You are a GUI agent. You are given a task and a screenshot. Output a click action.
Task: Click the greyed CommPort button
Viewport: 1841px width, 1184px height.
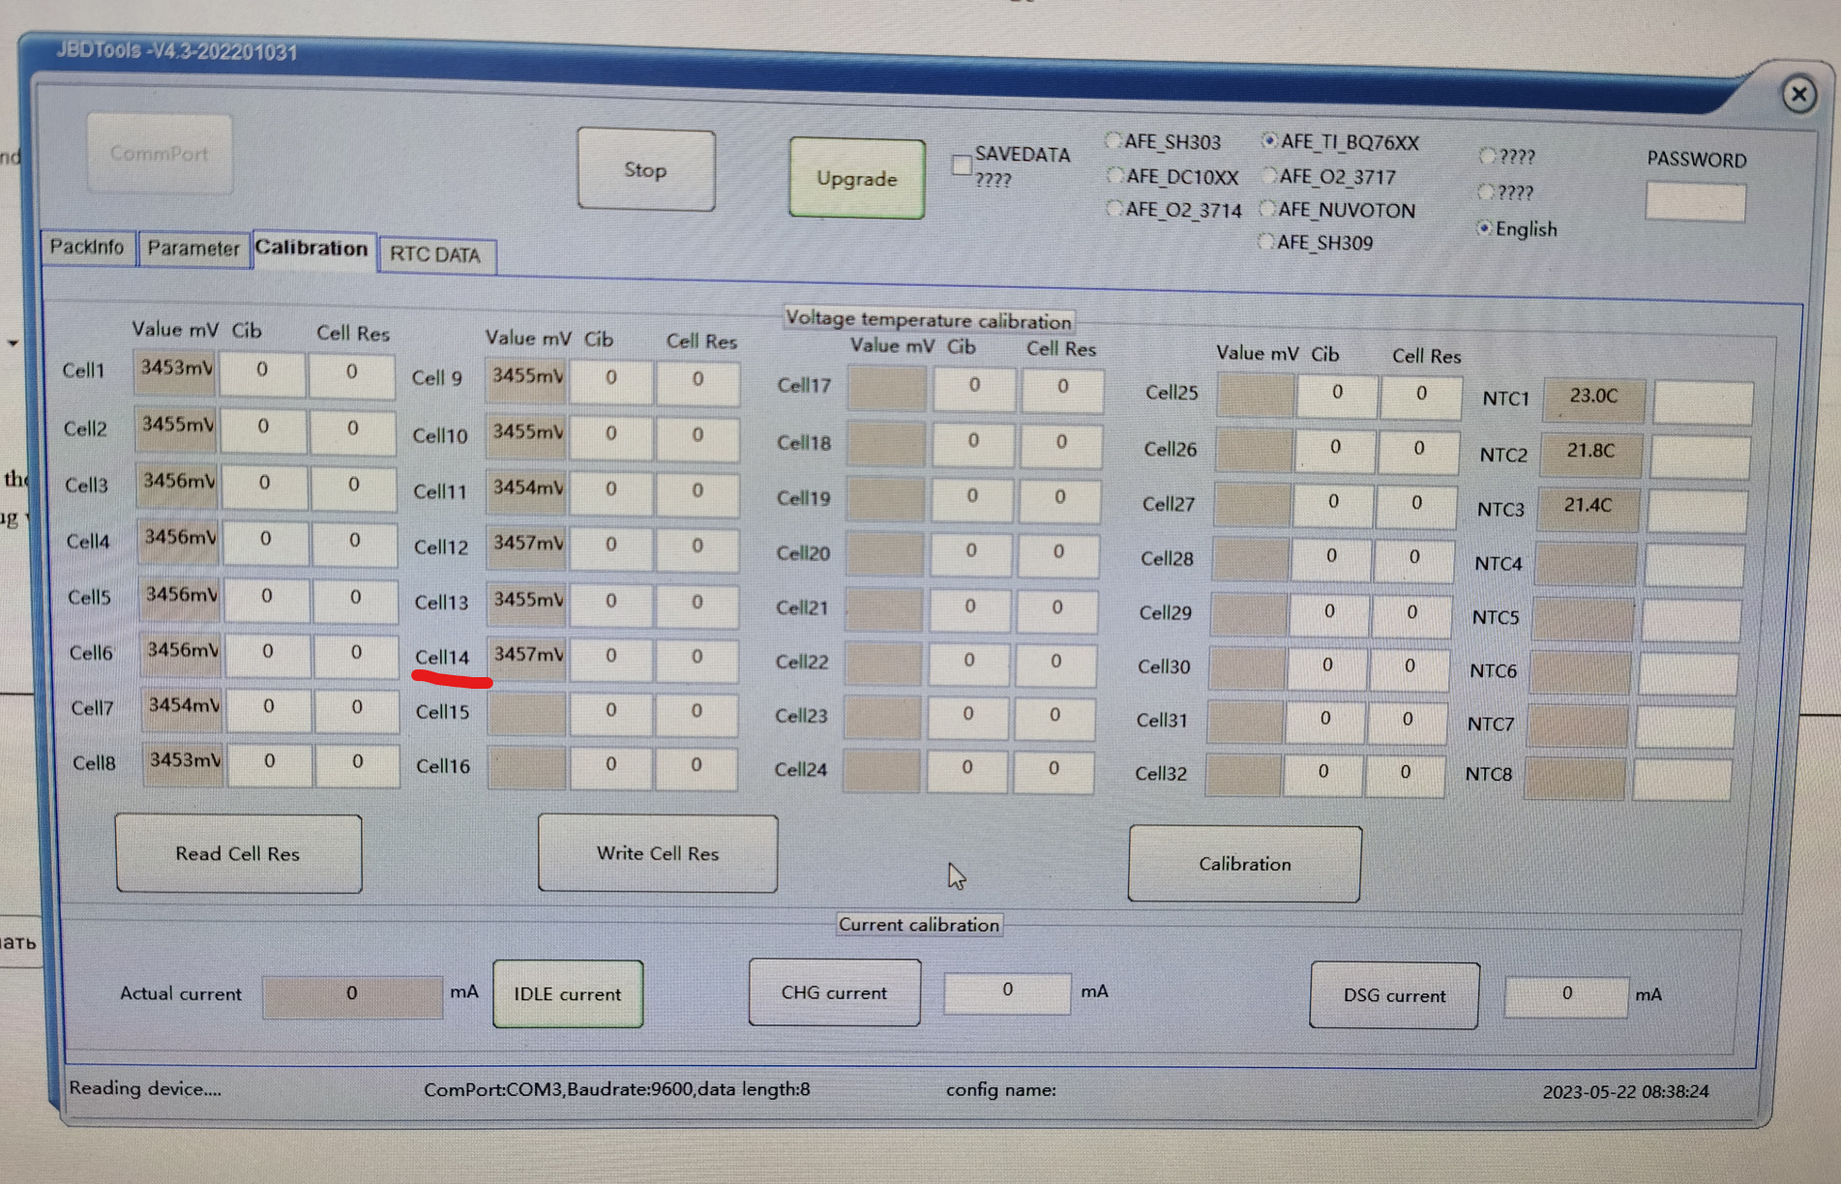159,153
